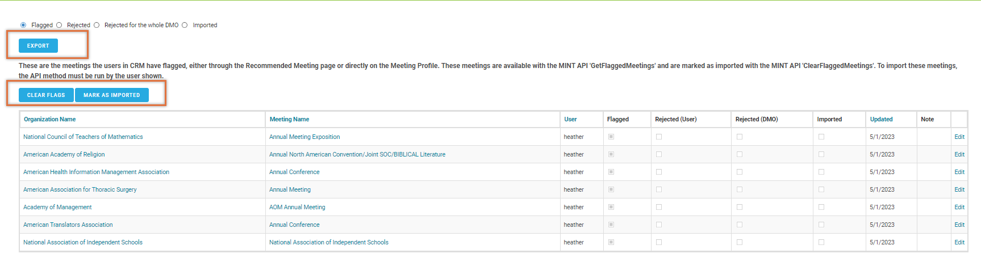Screen dimensions: 981x262
Task: Open National Council of Teachers of Mathematics
Action: pos(83,137)
